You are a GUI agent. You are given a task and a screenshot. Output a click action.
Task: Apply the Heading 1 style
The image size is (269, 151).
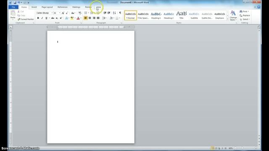156,16
